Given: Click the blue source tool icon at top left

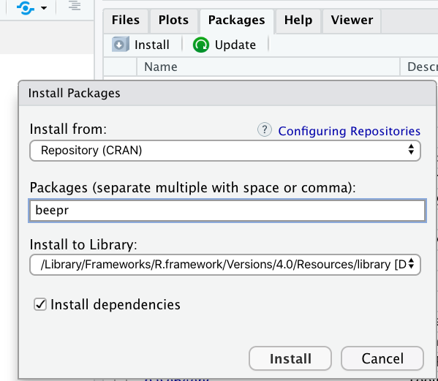Looking at the screenshot, I should 26,8.
